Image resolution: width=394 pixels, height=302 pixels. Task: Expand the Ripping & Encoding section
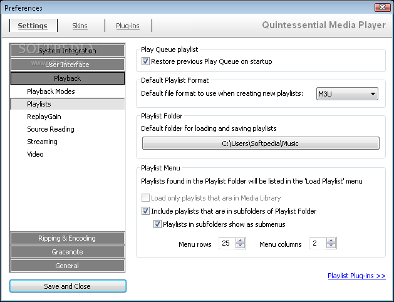point(68,238)
